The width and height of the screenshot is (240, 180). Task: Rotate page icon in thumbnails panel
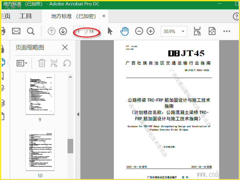[x=67, y=63]
